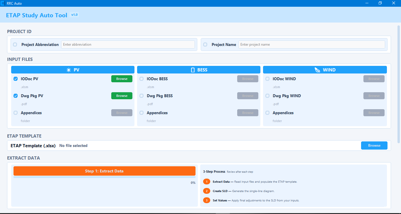Select the WIND section header
Image resolution: width=401 pixels, height=214 pixels.
(325, 70)
